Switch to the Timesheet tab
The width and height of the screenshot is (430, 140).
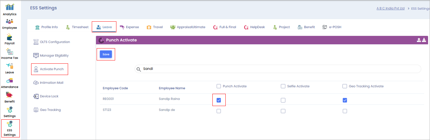click(77, 27)
